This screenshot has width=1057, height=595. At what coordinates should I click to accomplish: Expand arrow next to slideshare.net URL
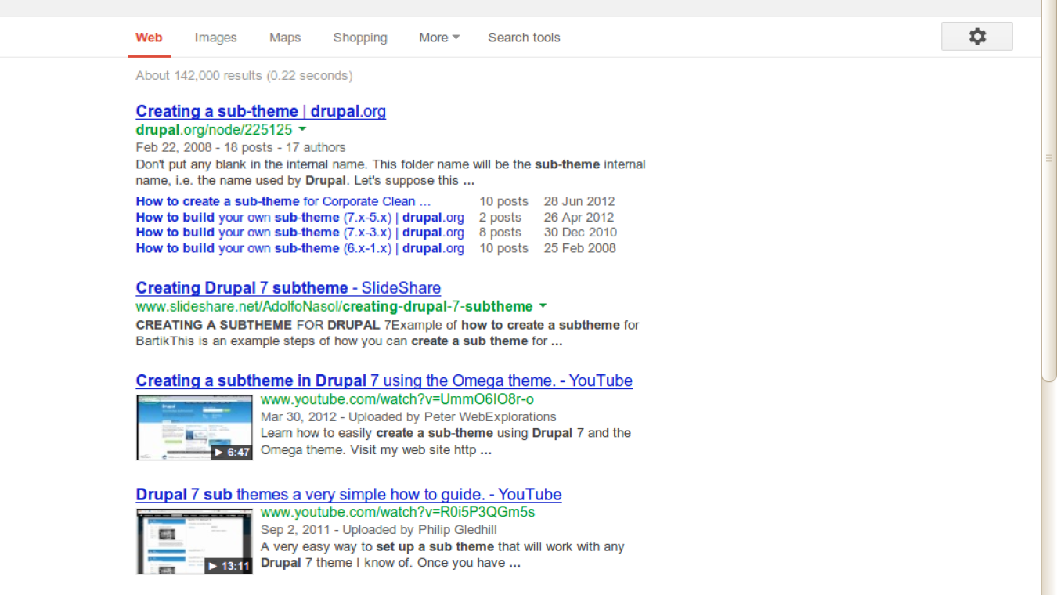pyautogui.click(x=543, y=306)
